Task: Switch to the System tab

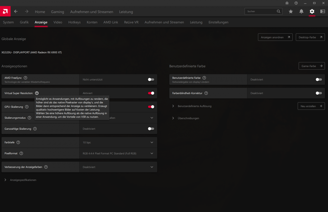Action: (x=8, y=22)
